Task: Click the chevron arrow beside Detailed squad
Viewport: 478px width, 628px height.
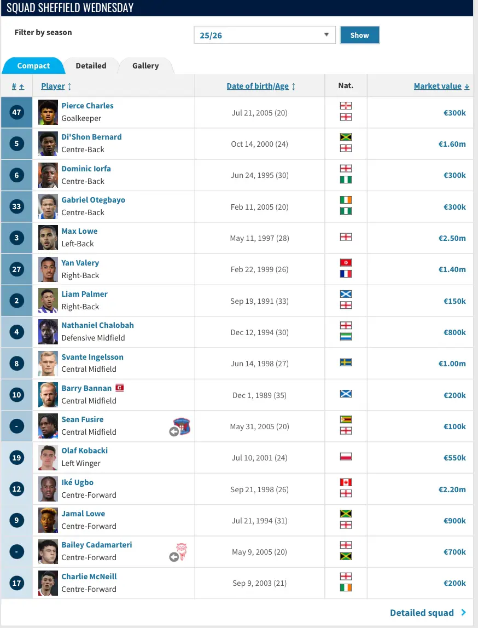Action: pos(463,612)
